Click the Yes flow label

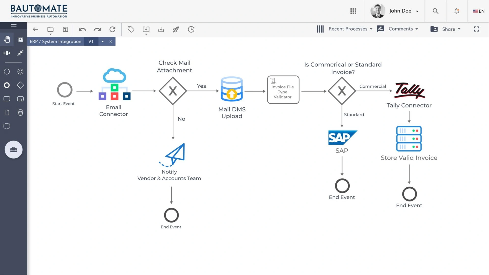click(x=201, y=86)
